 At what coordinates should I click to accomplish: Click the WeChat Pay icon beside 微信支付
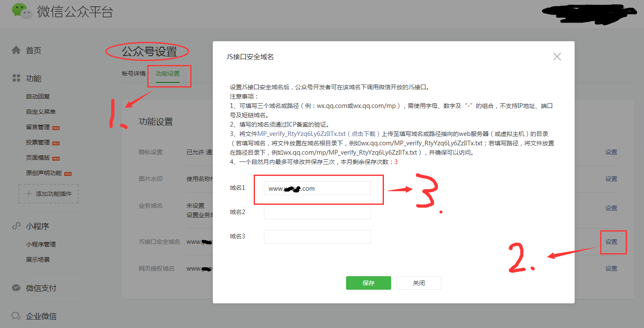click(16, 288)
